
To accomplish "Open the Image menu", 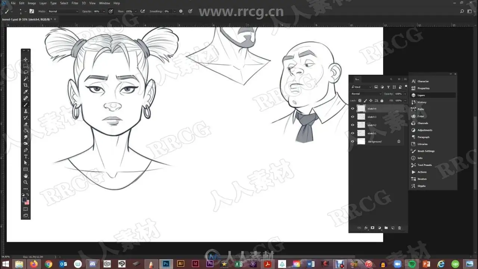I will (x=32, y=3).
